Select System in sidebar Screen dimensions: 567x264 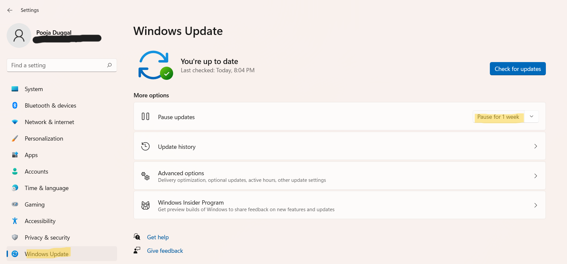click(34, 89)
